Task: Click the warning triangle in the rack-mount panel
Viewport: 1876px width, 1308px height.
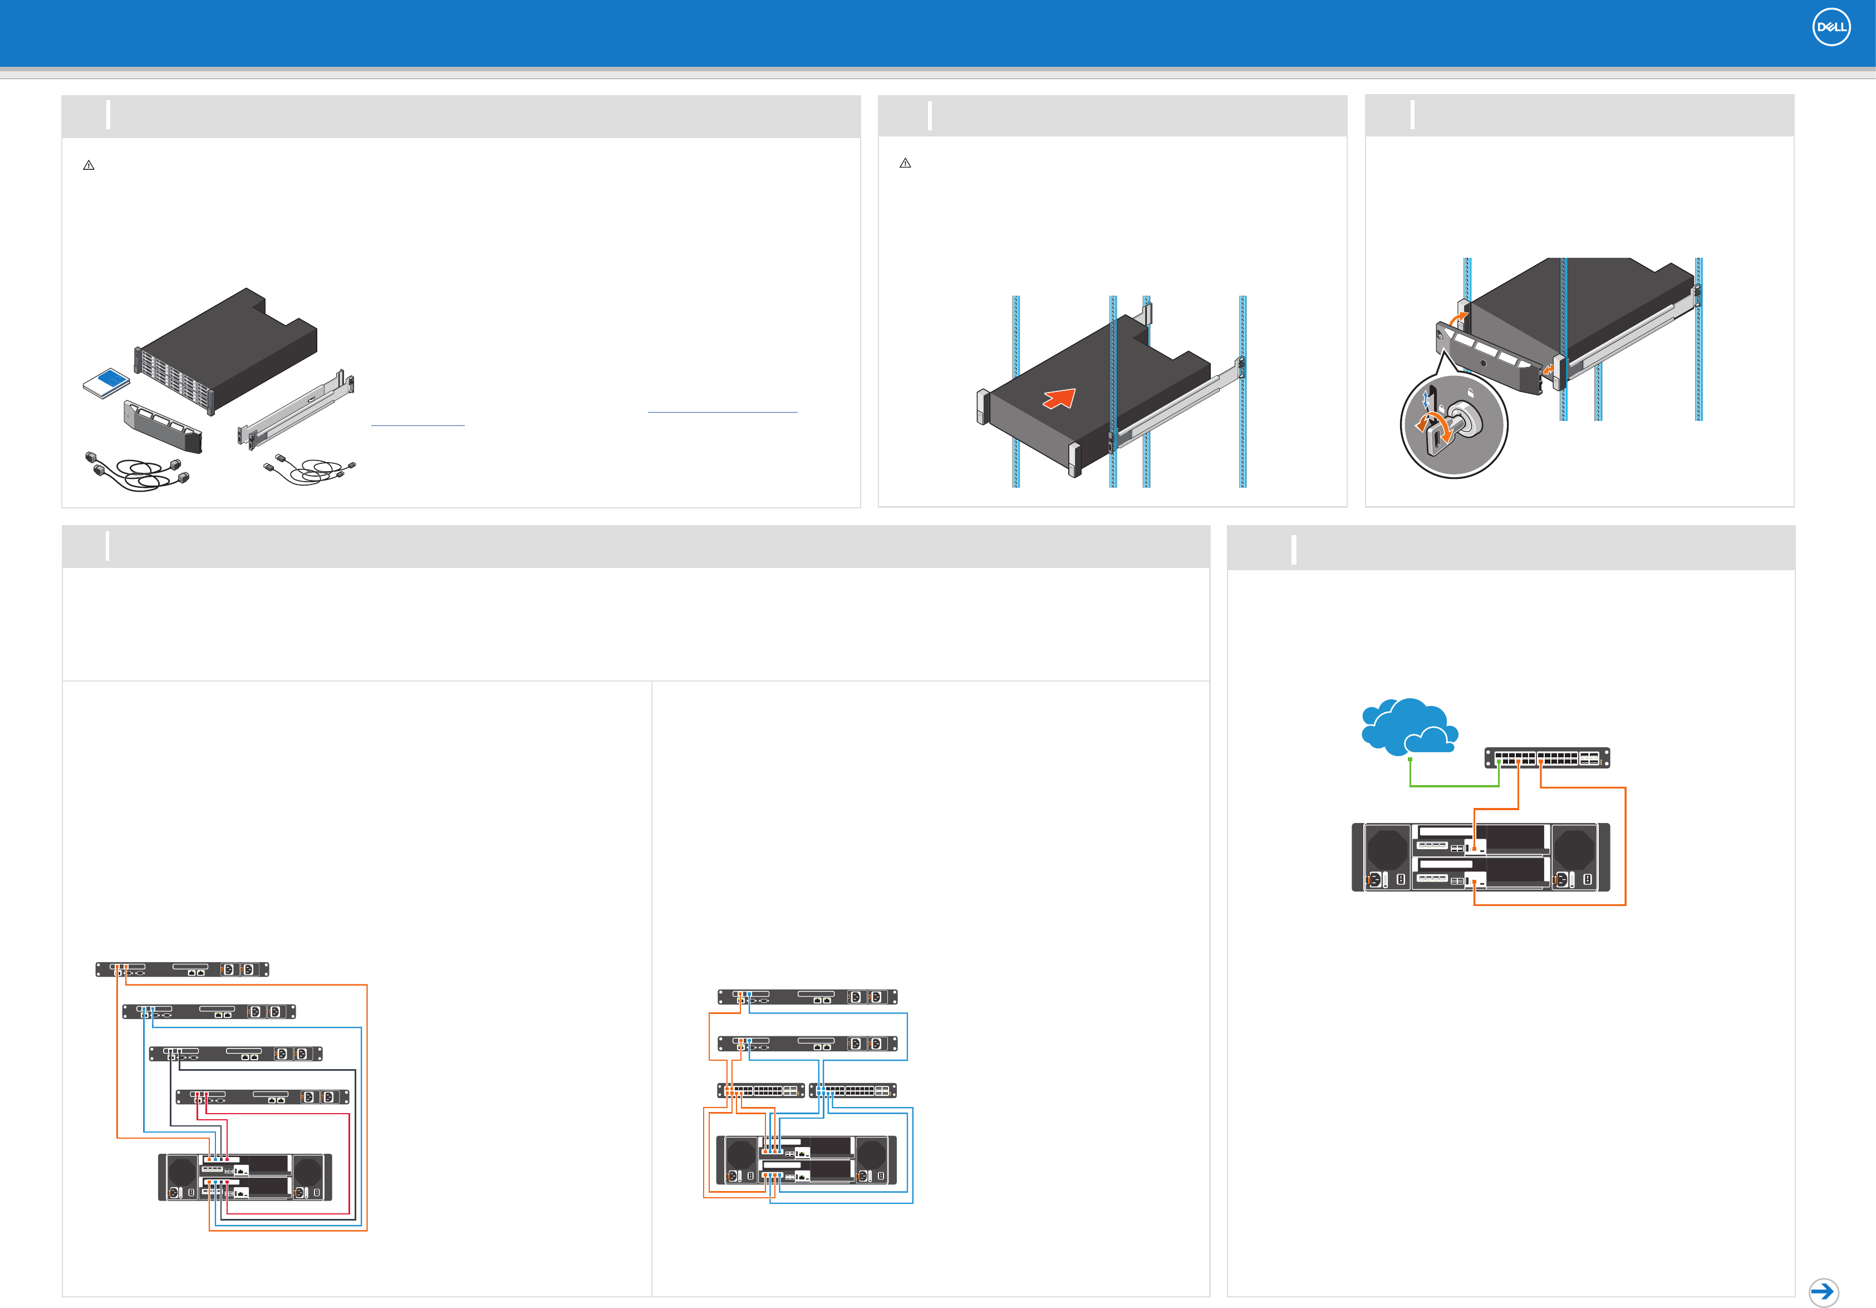Action: [x=905, y=164]
